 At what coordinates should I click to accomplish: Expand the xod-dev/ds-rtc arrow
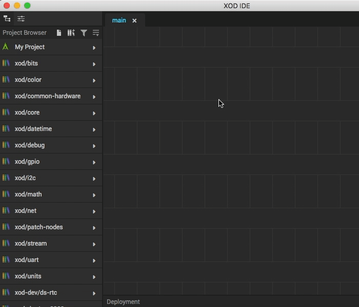94,293
